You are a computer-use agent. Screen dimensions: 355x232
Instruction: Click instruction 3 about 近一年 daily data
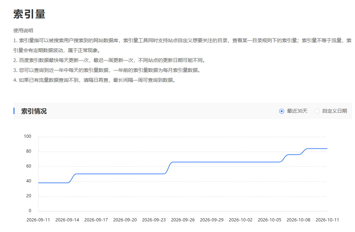click(x=107, y=70)
